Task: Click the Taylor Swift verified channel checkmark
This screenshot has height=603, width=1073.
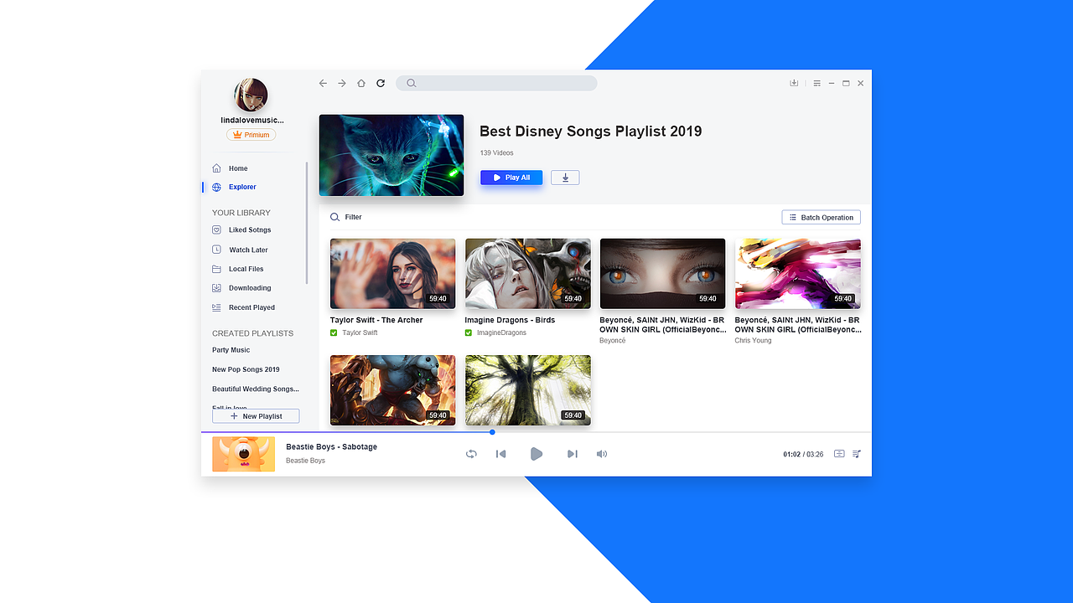Action: tap(334, 332)
